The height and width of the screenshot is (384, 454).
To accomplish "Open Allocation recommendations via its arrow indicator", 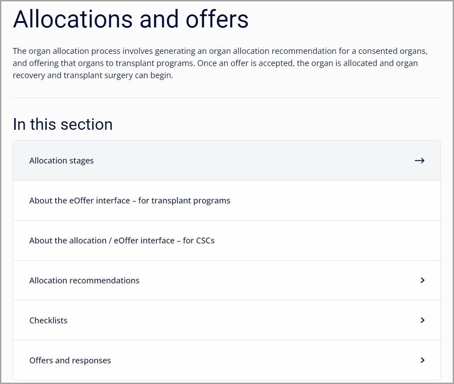I will pyautogui.click(x=422, y=280).
